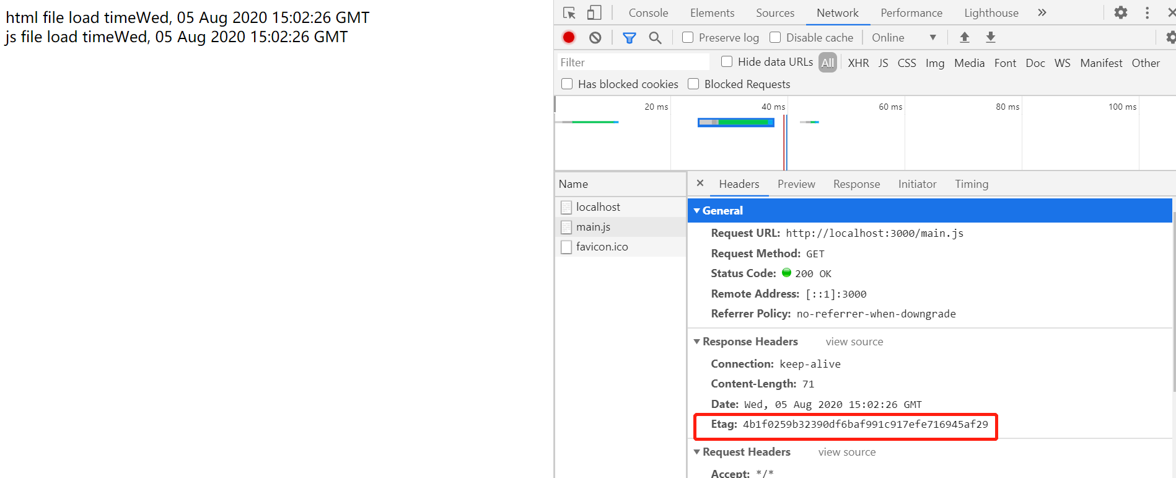Collapse the General section
Image resolution: width=1176 pixels, height=478 pixels.
(697, 211)
